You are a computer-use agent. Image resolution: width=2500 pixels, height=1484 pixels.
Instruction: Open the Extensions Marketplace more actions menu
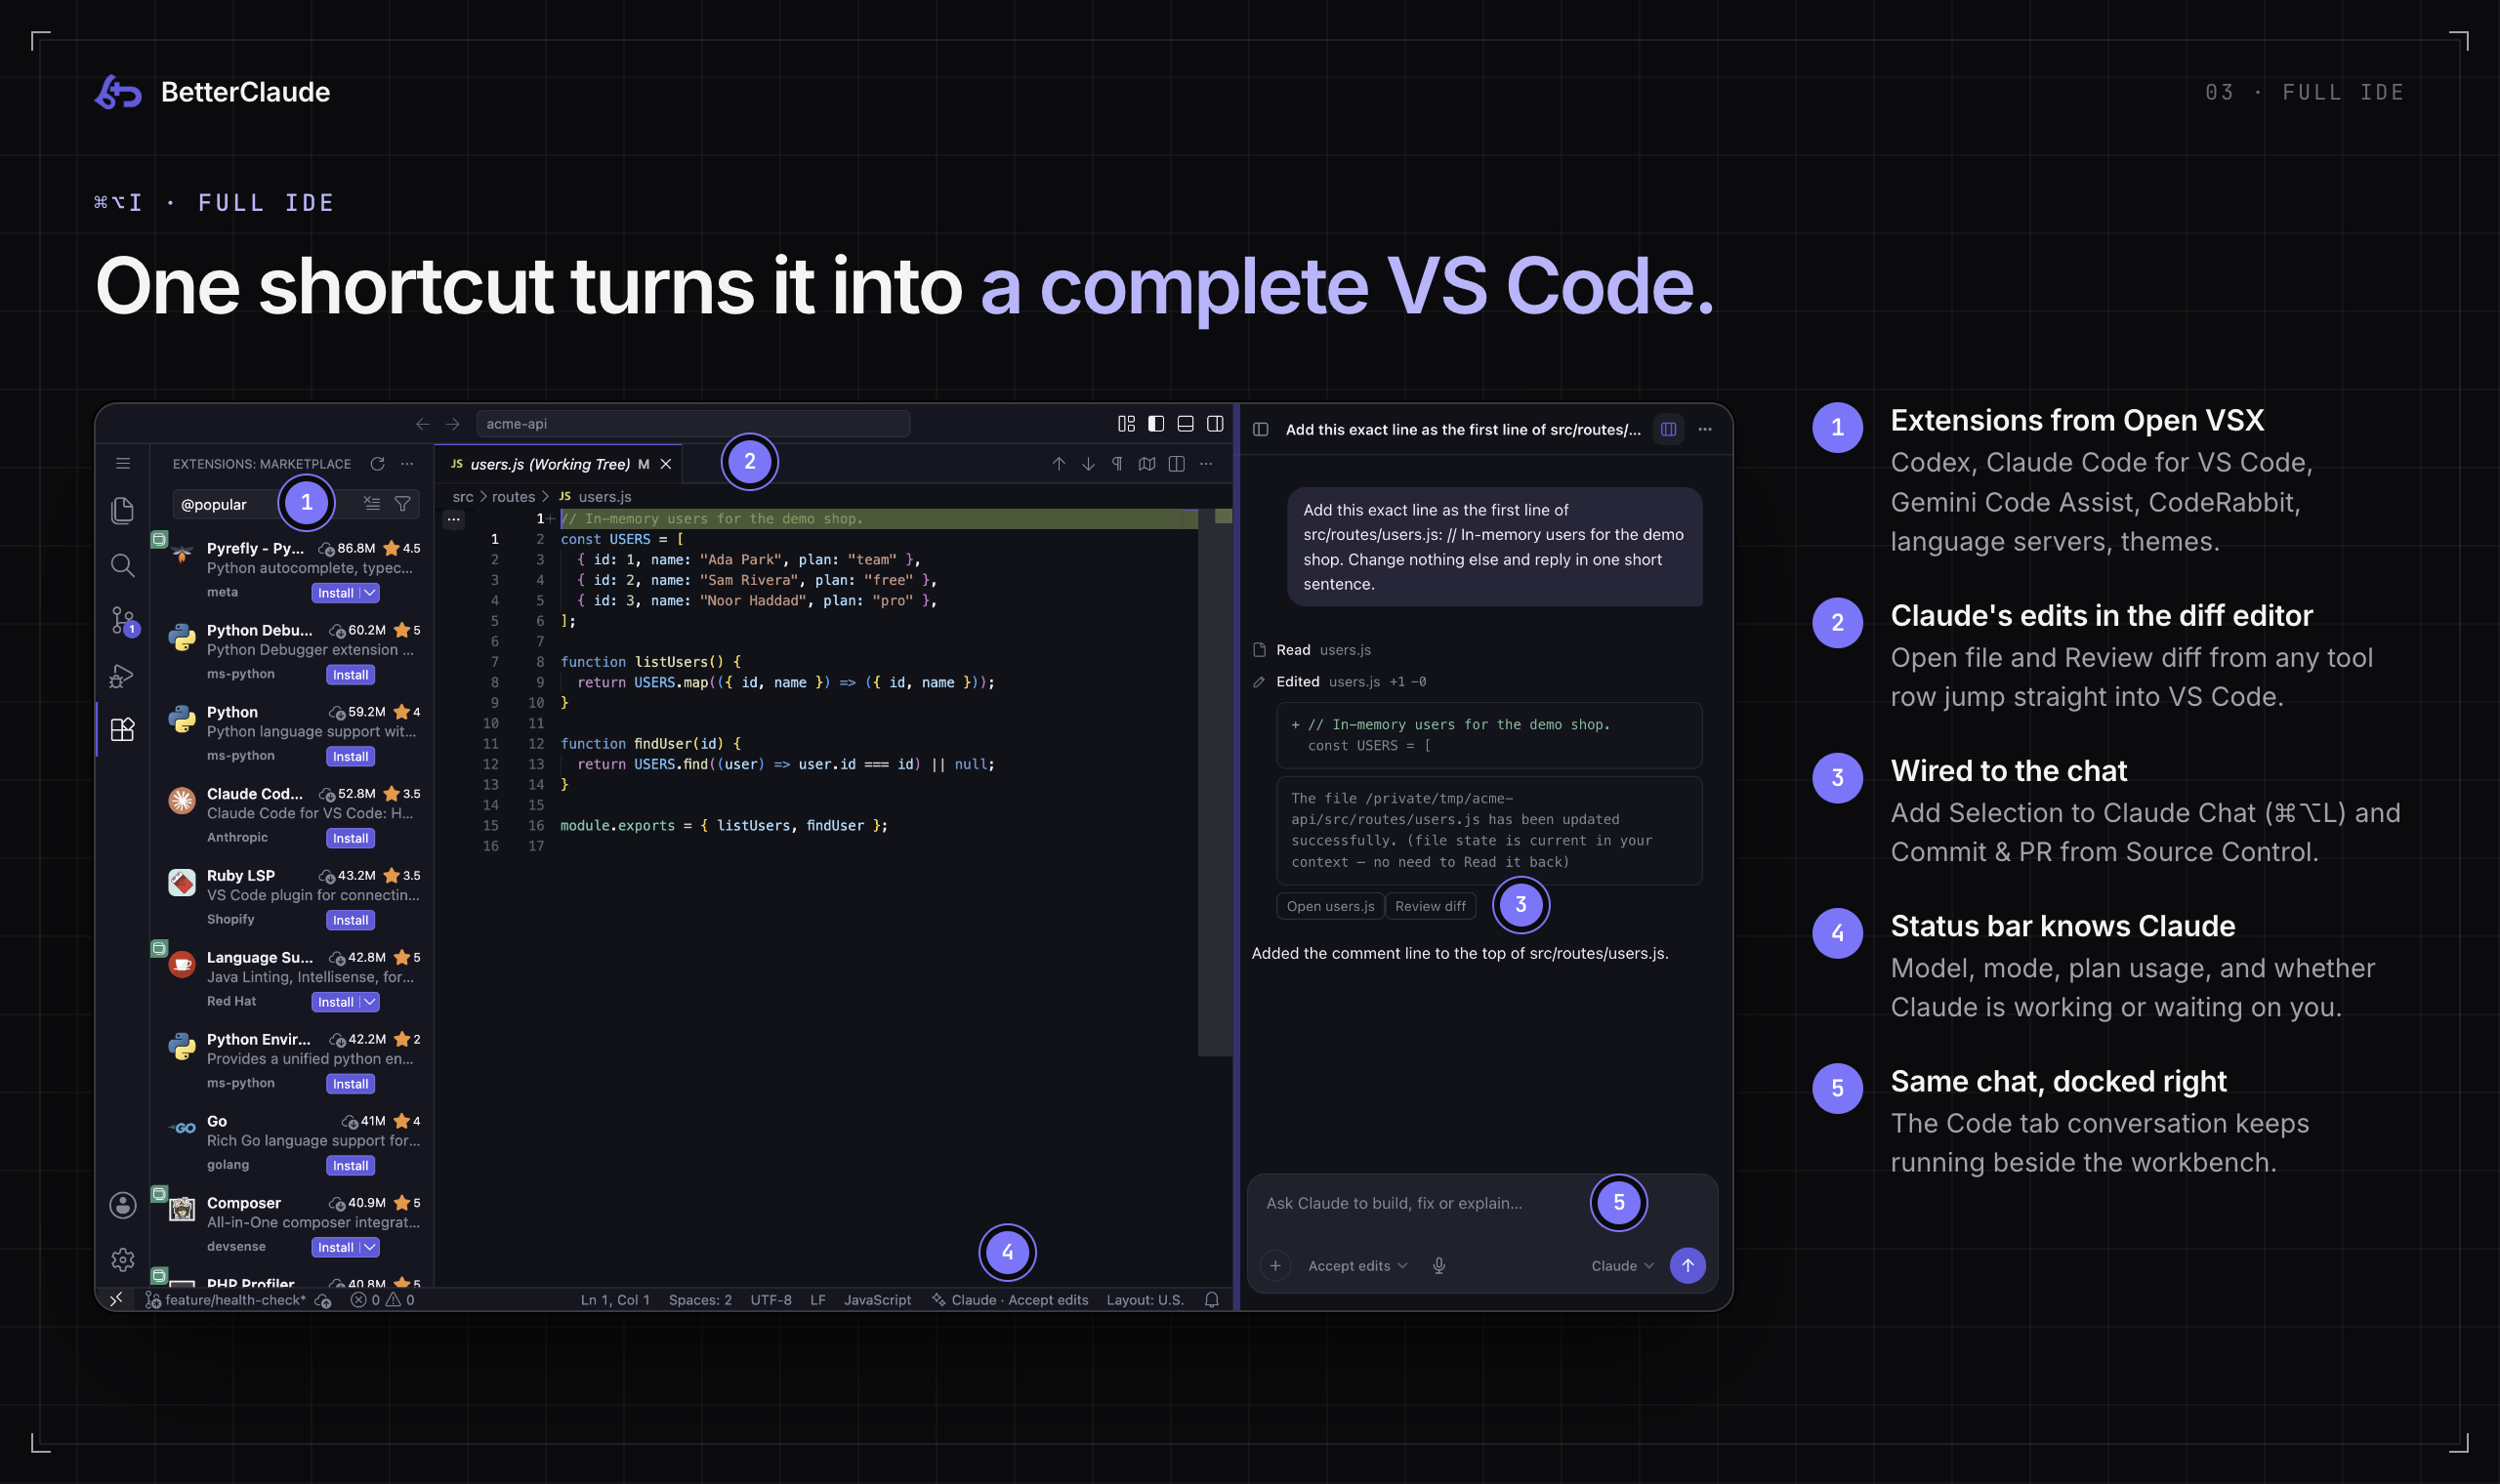pyautogui.click(x=407, y=463)
